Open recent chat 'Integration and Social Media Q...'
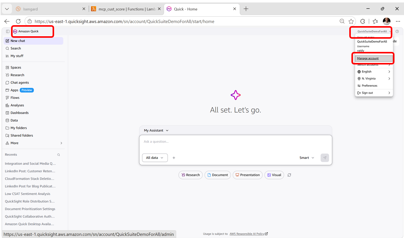This screenshot has height=238, width=404. [x=30, y=164]
